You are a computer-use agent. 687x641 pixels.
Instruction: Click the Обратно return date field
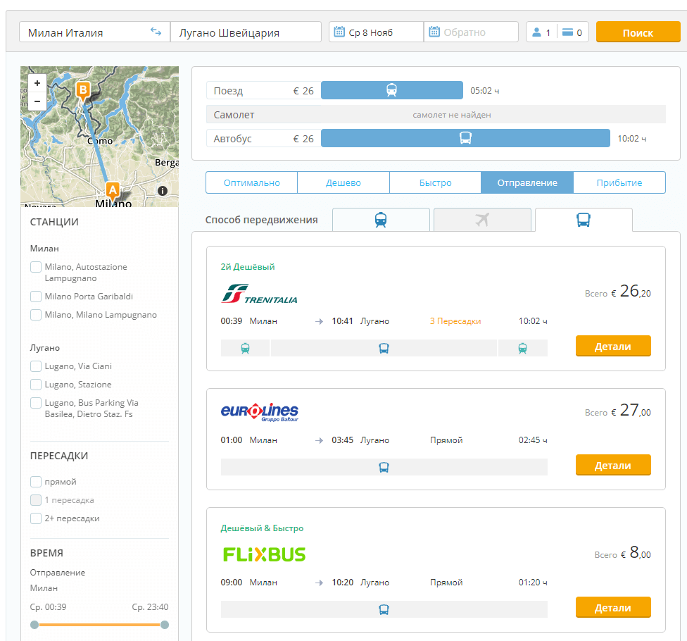(x=471, y=32)
